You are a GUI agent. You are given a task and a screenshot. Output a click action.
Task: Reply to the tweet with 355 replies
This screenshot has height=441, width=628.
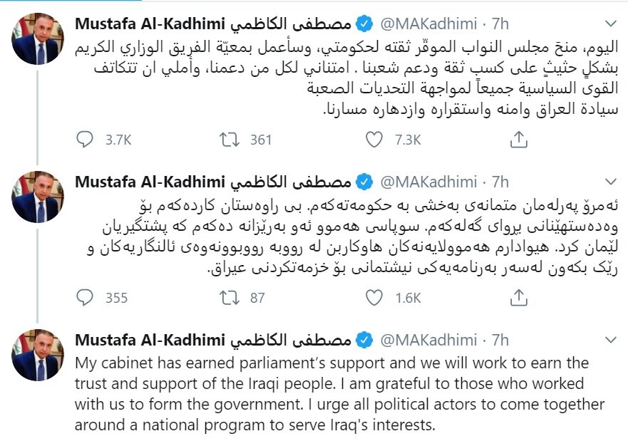tap(85, 297)
